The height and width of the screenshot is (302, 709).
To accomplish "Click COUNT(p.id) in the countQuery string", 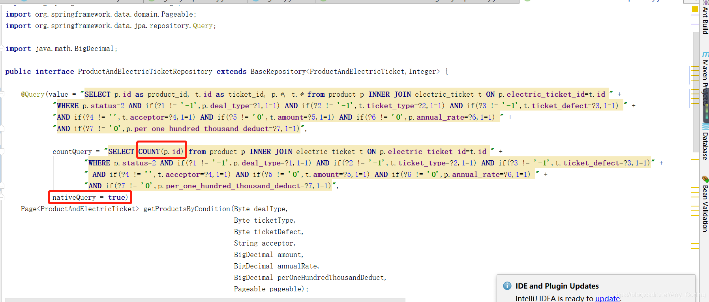I will pyautogui.click(x=161, y=152).
